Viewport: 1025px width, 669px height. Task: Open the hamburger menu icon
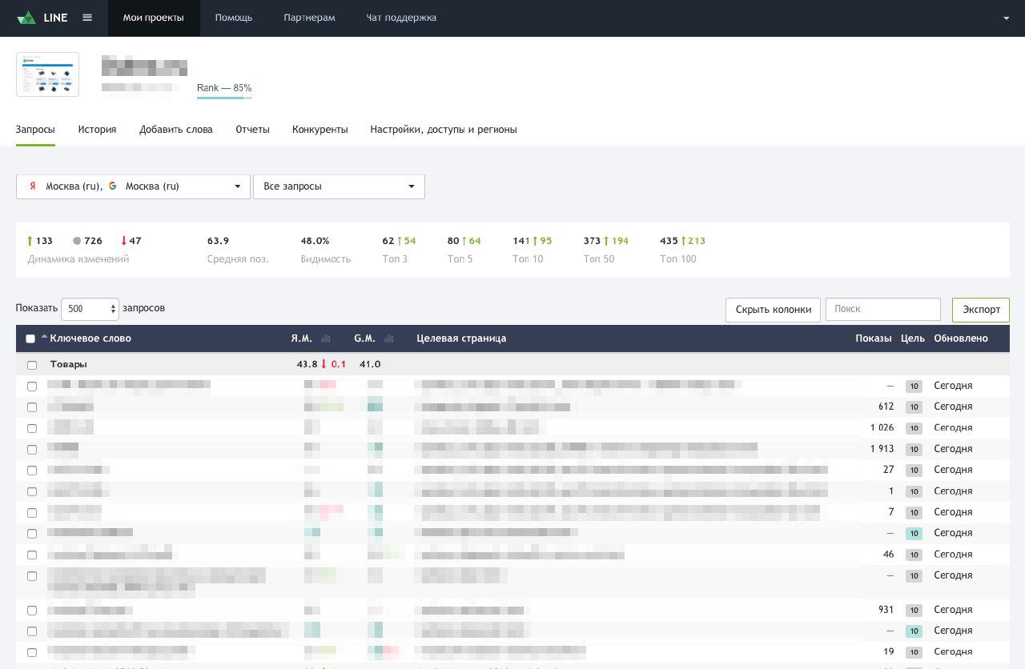point(87,18)
